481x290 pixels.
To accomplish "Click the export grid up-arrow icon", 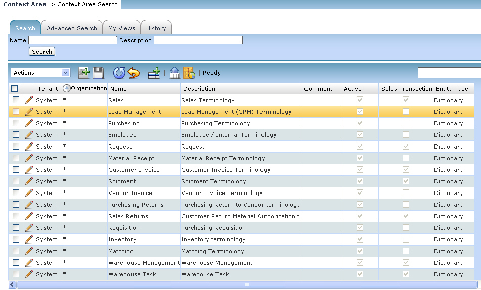I will click(174, 73).
